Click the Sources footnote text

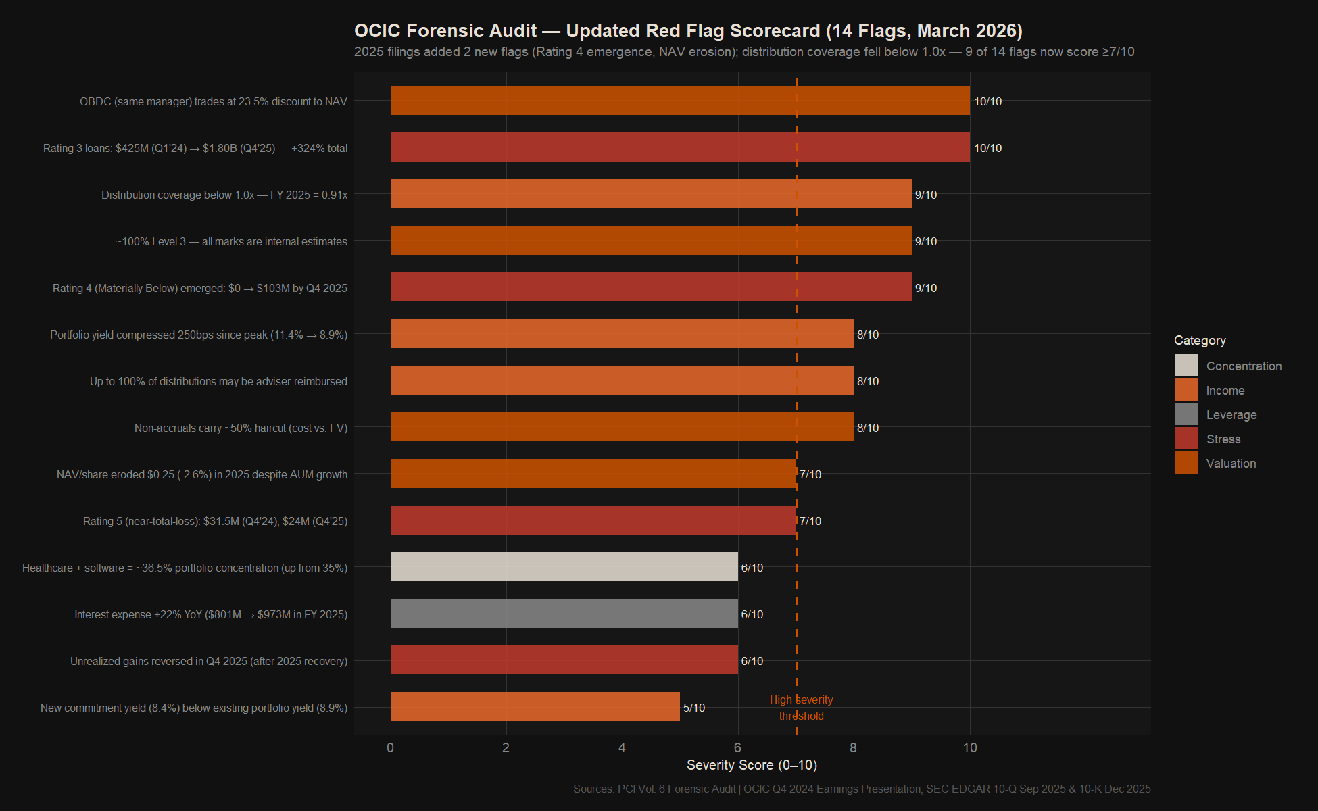click(862, 789)
